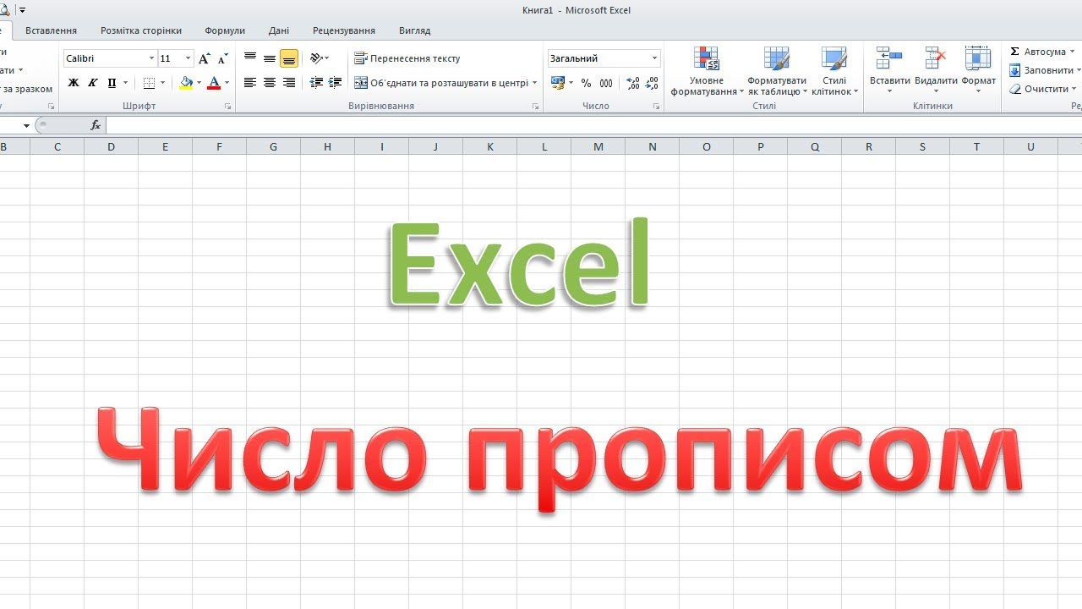
Task: Align text to top of cell
Action: tap(250, 58)
